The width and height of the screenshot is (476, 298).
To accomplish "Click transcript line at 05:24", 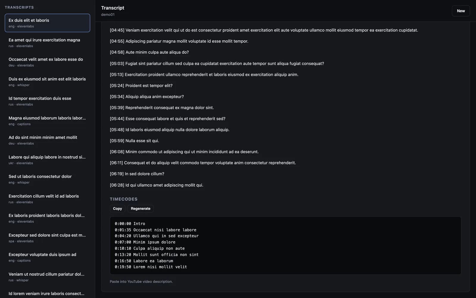I will coord(141,86).
